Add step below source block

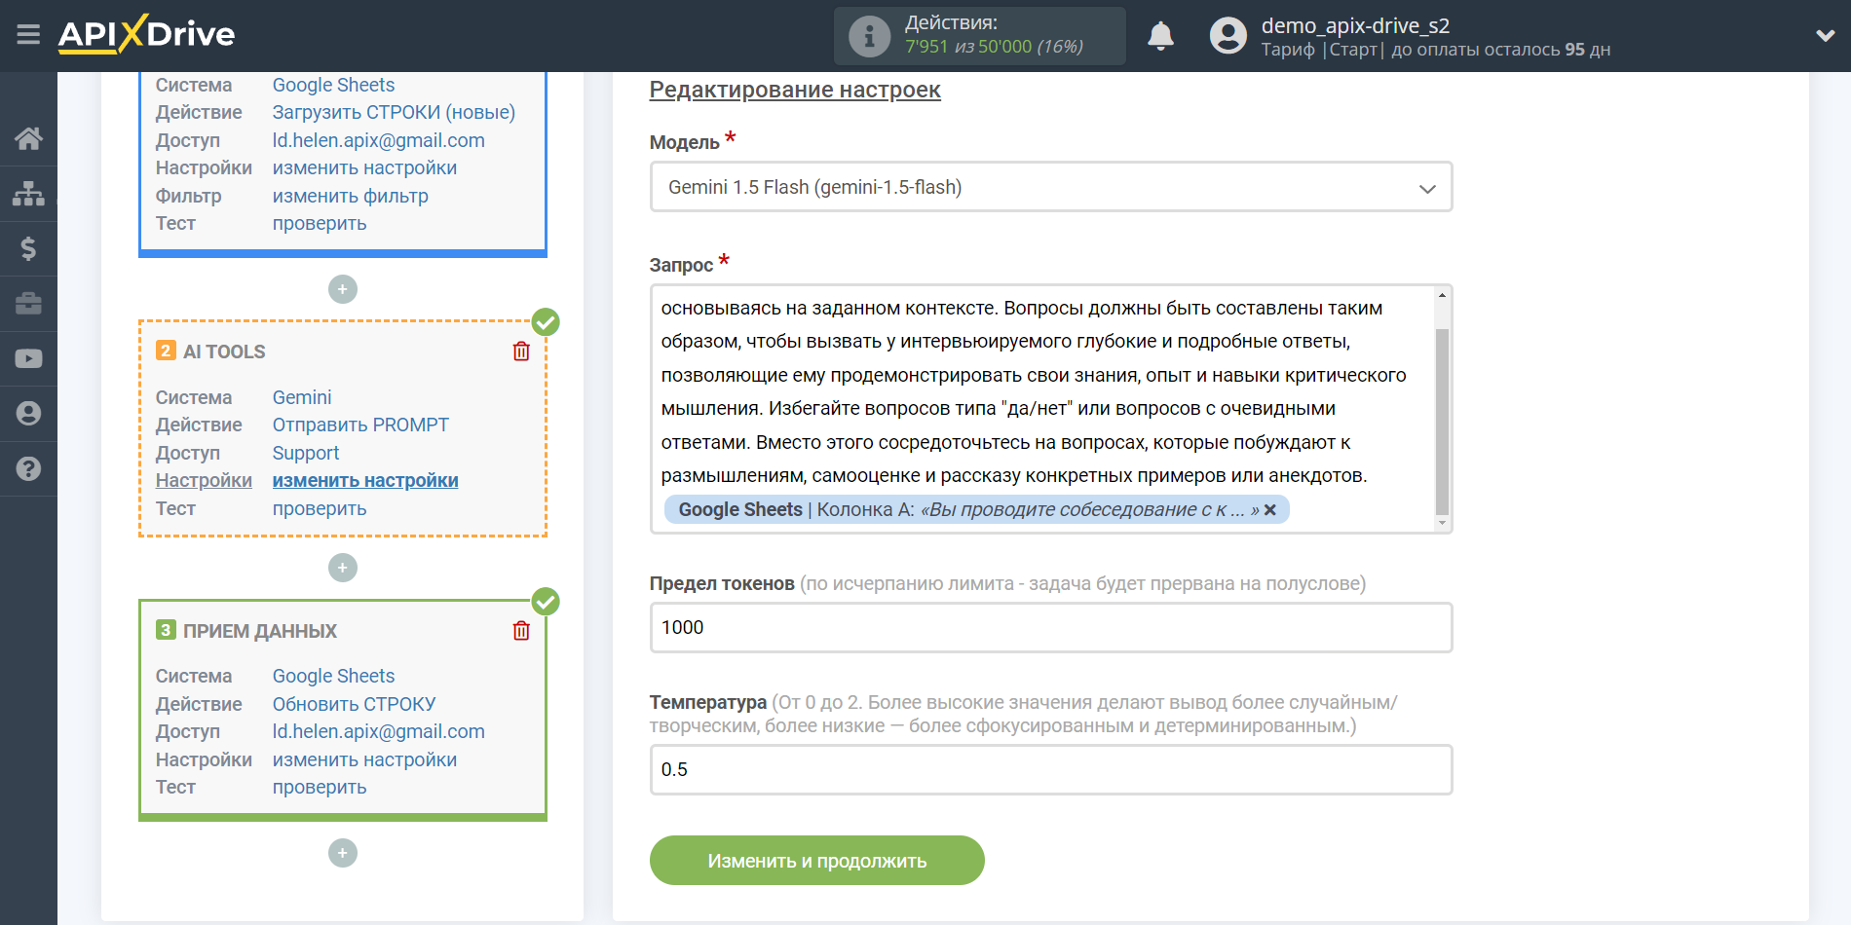[x=343, y=289]
